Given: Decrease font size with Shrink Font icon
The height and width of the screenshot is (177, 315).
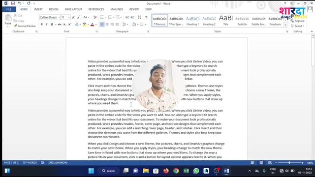Looking at the screenshot, I should (x=79, y=17).
